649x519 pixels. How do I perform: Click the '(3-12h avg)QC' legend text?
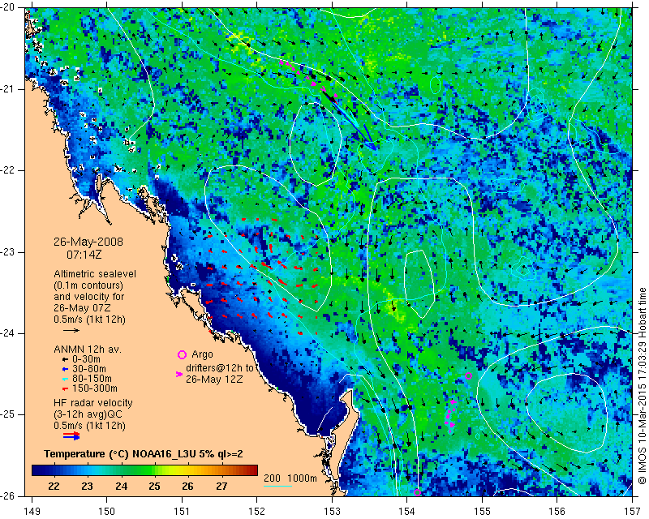pos(88,414)
